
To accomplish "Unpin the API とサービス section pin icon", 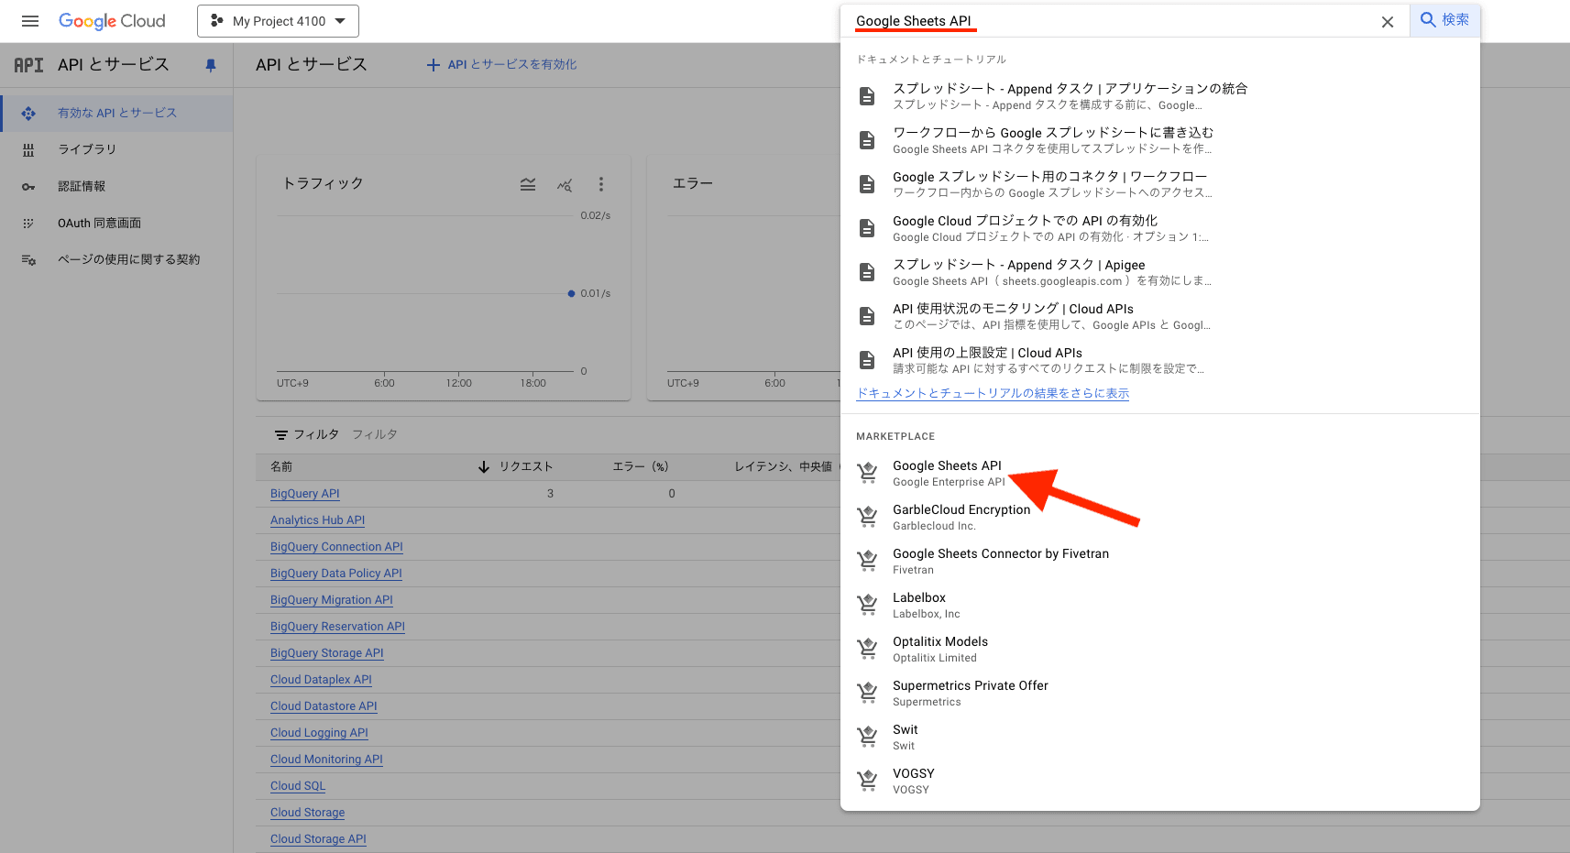I will [x=210, y=64].
